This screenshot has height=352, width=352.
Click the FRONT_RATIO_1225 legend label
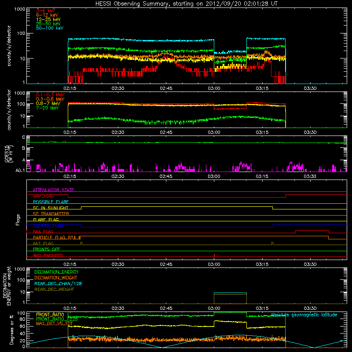pos(57,319)
